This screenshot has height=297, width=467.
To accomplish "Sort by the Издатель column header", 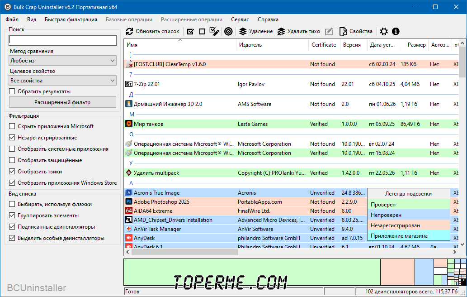I will coord(272,45).
